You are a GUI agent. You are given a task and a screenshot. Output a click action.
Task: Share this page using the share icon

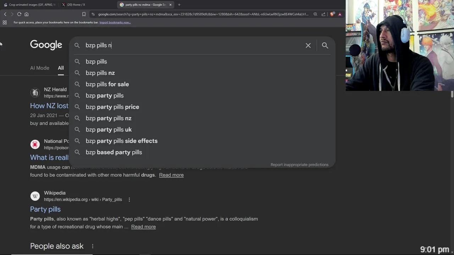pyautogui.click(x=323, y=14)
